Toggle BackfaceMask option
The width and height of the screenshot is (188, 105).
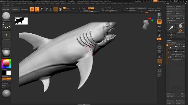(x=6, y=81)
